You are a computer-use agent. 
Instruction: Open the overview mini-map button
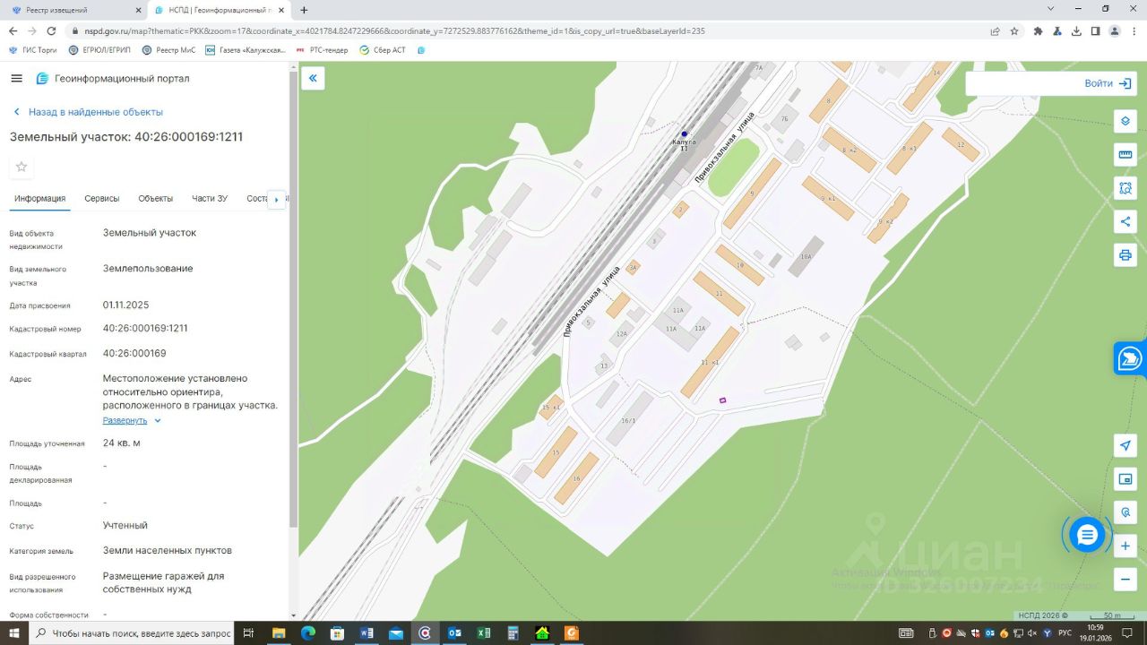pos(1125,479)
